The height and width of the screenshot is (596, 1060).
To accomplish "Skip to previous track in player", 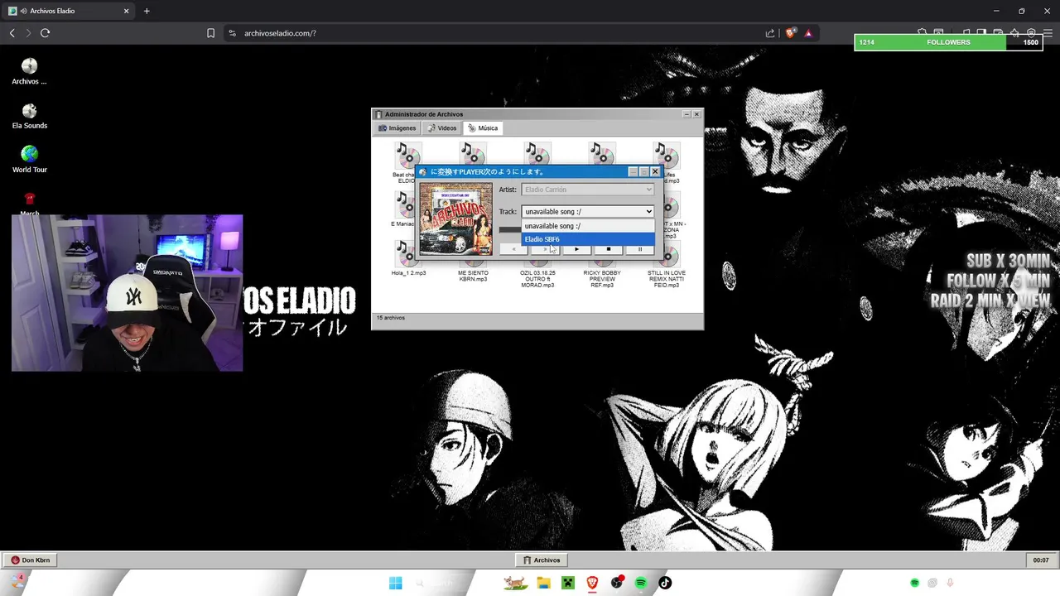I will [x=513, y=249].
